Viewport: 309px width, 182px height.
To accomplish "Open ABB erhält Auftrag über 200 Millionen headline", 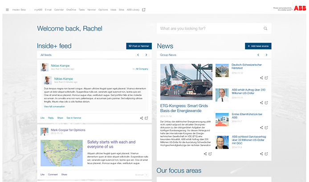I will (x=248, y=91).
